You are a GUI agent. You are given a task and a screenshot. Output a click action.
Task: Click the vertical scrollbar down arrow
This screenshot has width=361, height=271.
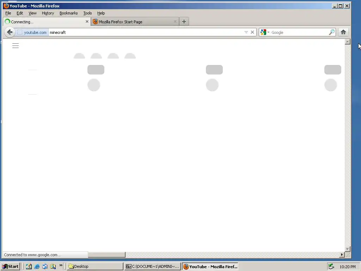click(x=348, y=249)
